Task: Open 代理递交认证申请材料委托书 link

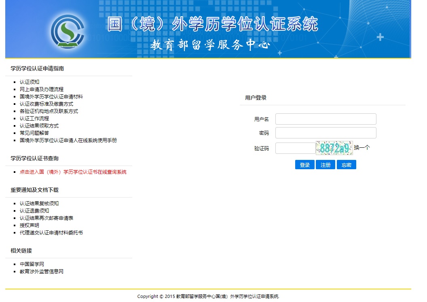Action: pos(51,233)
